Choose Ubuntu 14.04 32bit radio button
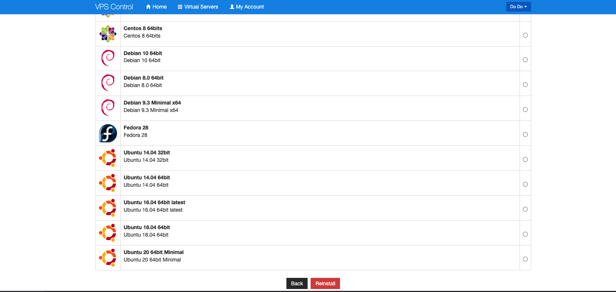The image size is (616, 292). point(525,159)
